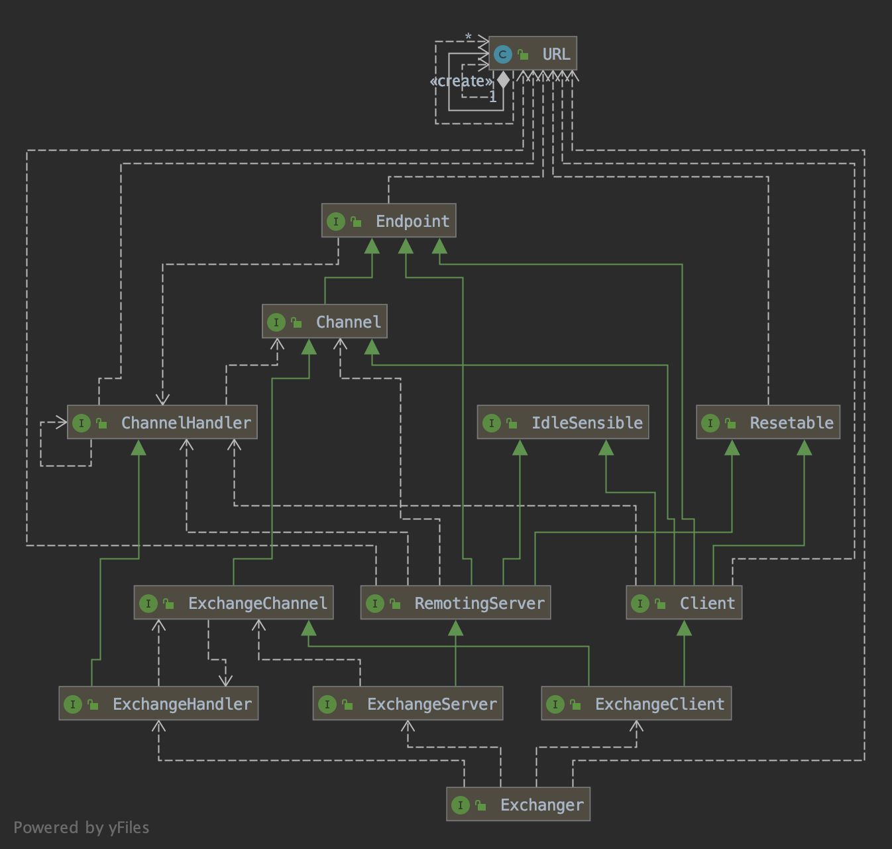Select the Resetable node name text
The image size is (892, 849).
[x=792, y=423]
